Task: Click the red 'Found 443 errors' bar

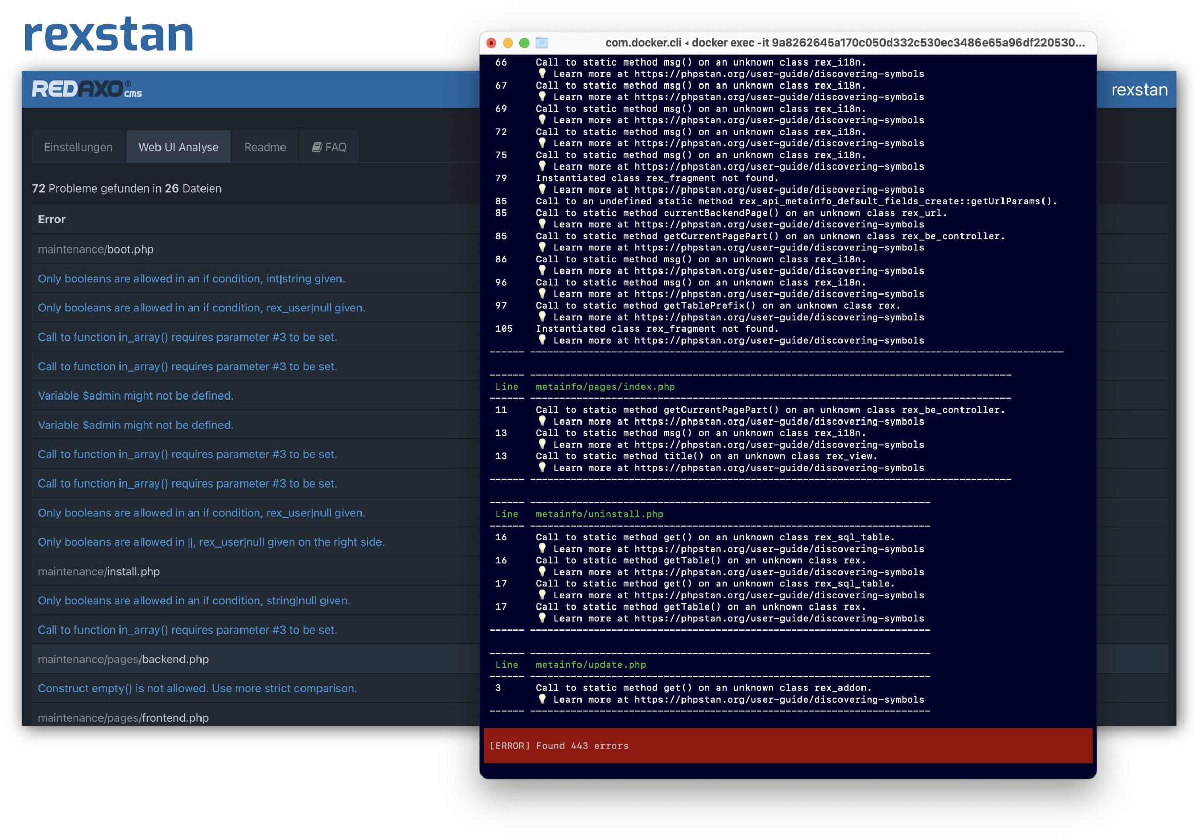Action: [788, 745]
